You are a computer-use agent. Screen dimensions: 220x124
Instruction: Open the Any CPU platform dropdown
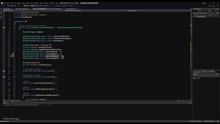click(34, 6)
